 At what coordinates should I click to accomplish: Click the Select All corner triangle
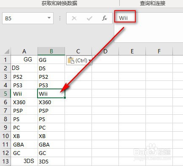7,51
